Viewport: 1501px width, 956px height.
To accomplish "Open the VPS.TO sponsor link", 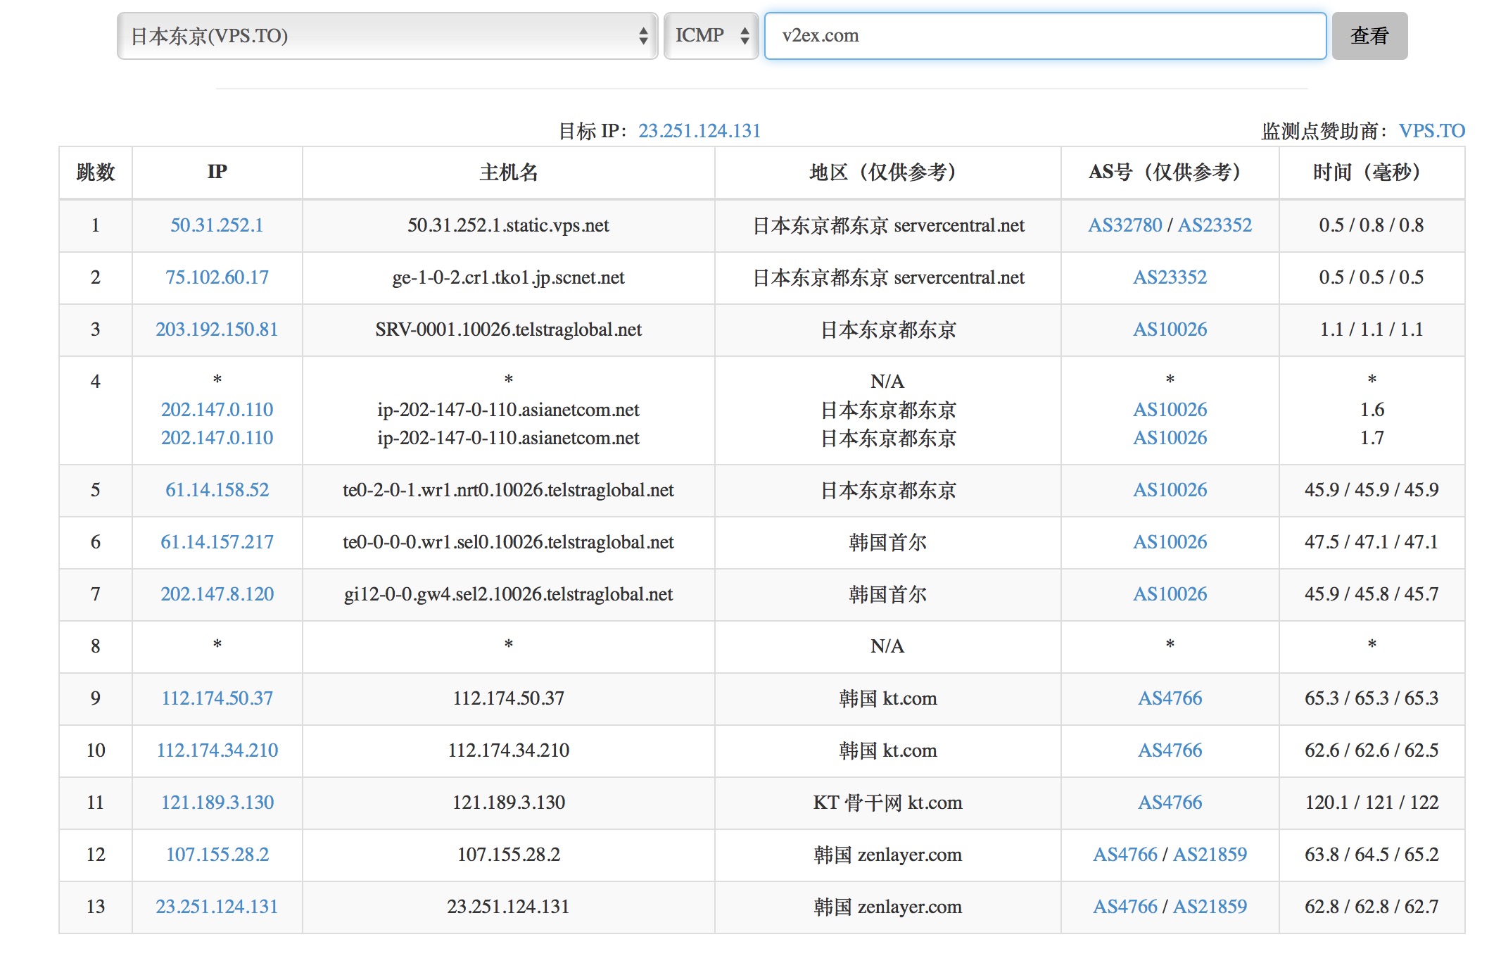I will (x=1431, y=131).
